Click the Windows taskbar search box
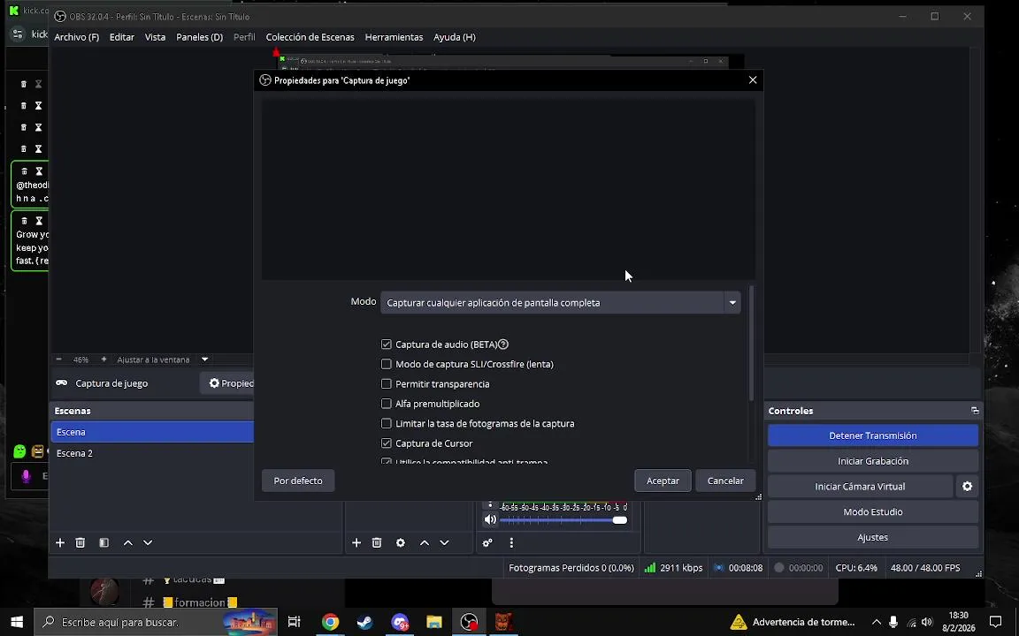The width and height of the screenshot is (1019, 636). point(156,622)
